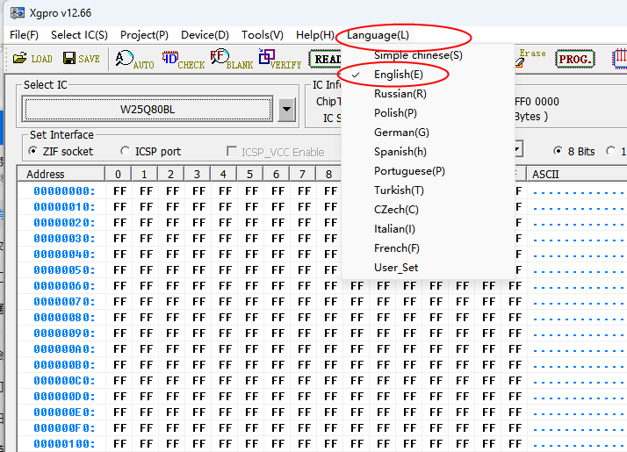Click the LOAD file toolbar icon
The height and width of the screenshot is (452, 627).
32,59
